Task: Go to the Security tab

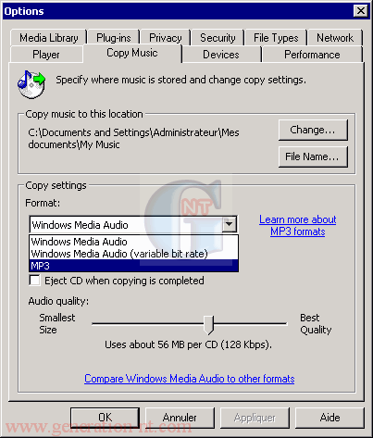Action: 218,38
